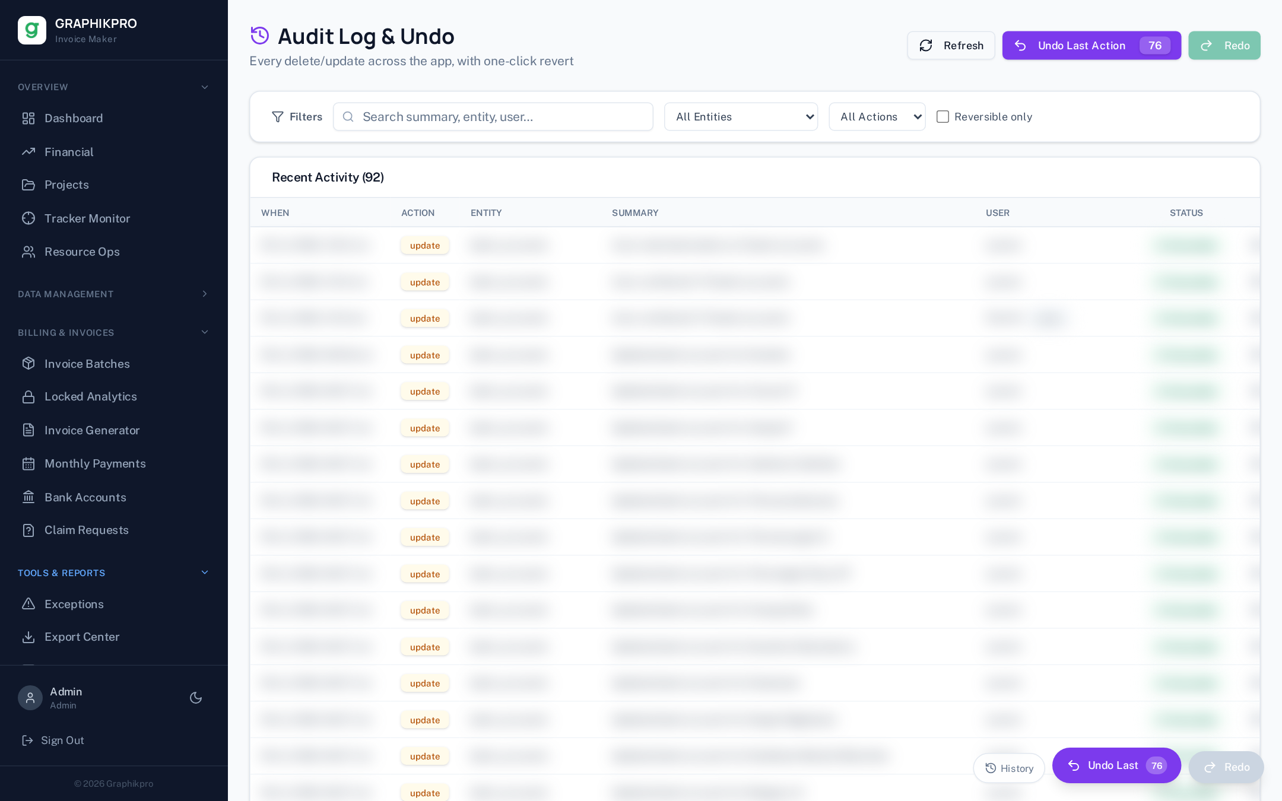Click the Resource Ops people icon

coord(28,252)
